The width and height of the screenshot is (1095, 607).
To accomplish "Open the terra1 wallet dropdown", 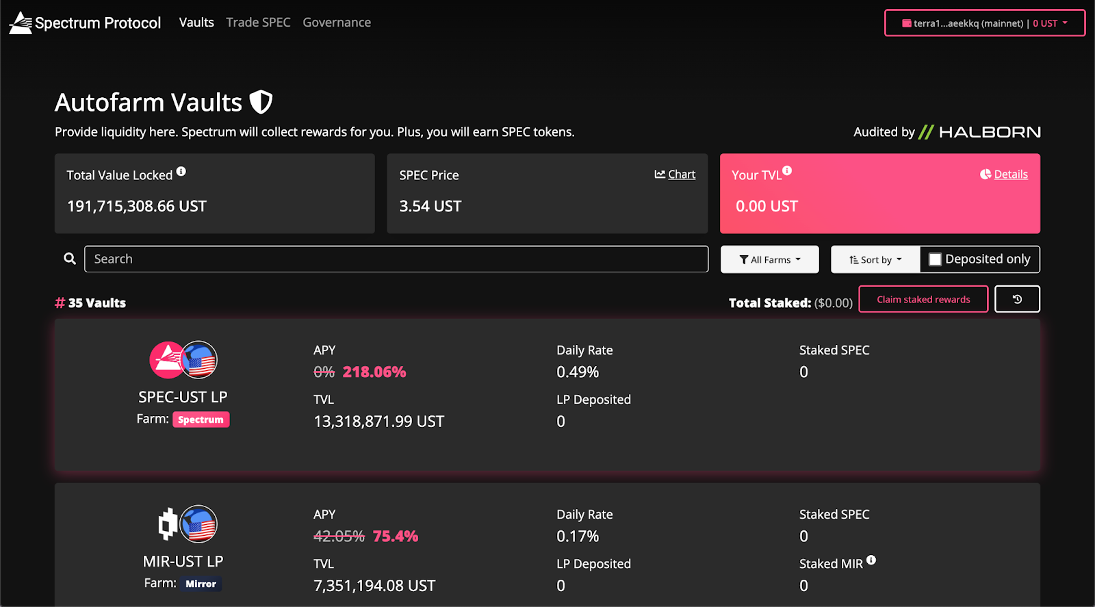I will tap(985, 23).
